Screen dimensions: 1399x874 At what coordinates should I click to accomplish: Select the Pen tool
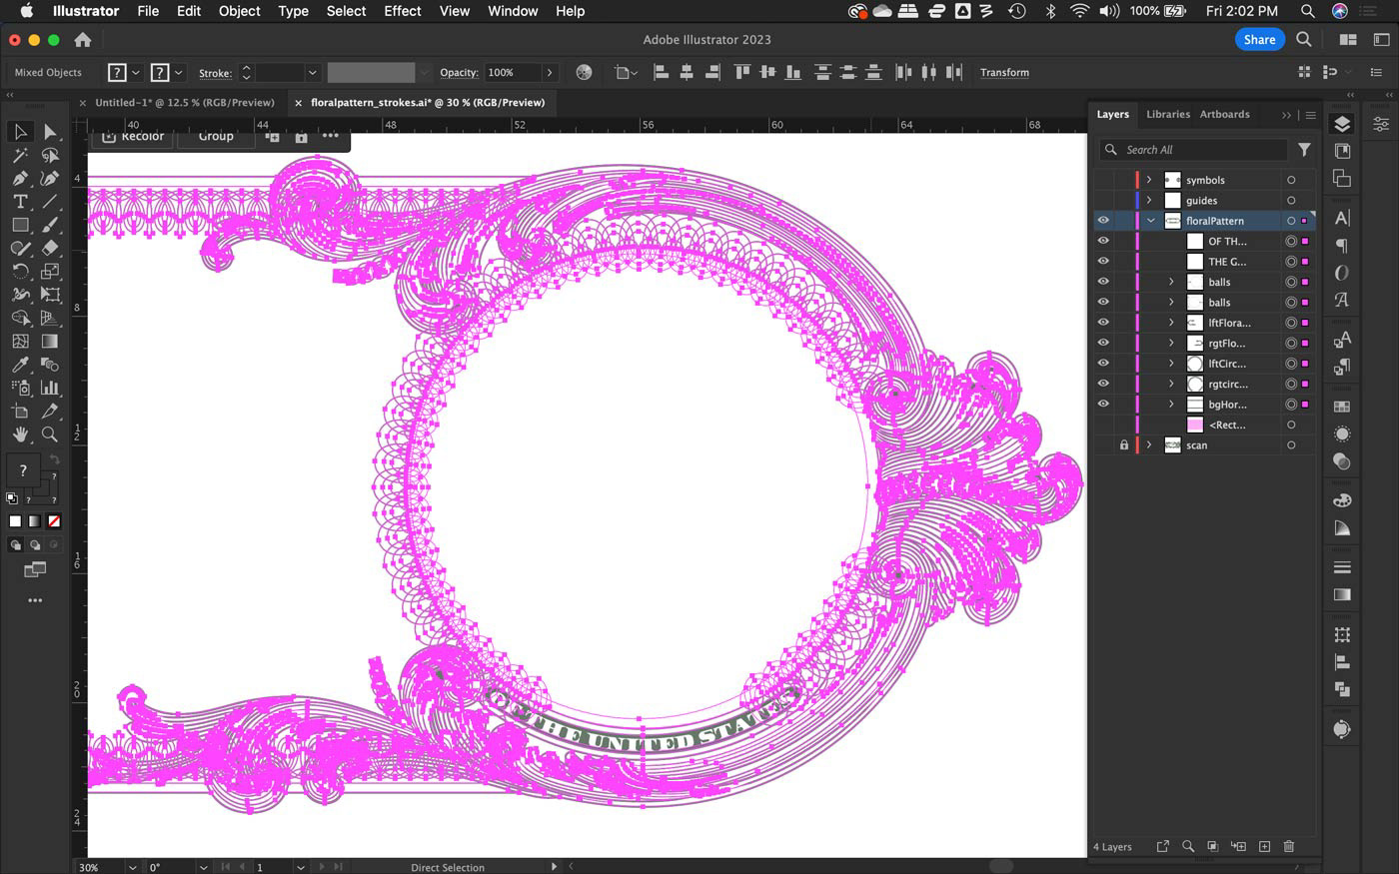tap(20, 179)
